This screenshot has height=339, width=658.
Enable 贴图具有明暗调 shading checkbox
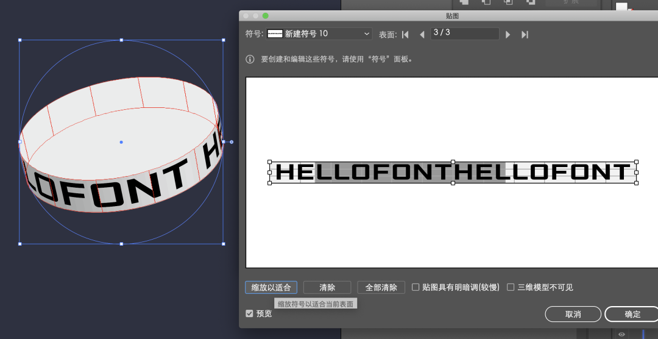point(416,287)
